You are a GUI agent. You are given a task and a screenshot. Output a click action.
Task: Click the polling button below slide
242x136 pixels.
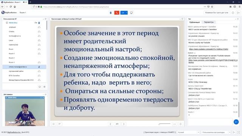59,124
